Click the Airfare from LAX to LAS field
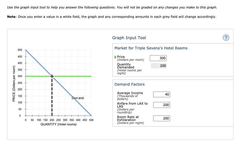The height and width of the screenshot is (147, 251). point(161,105)
